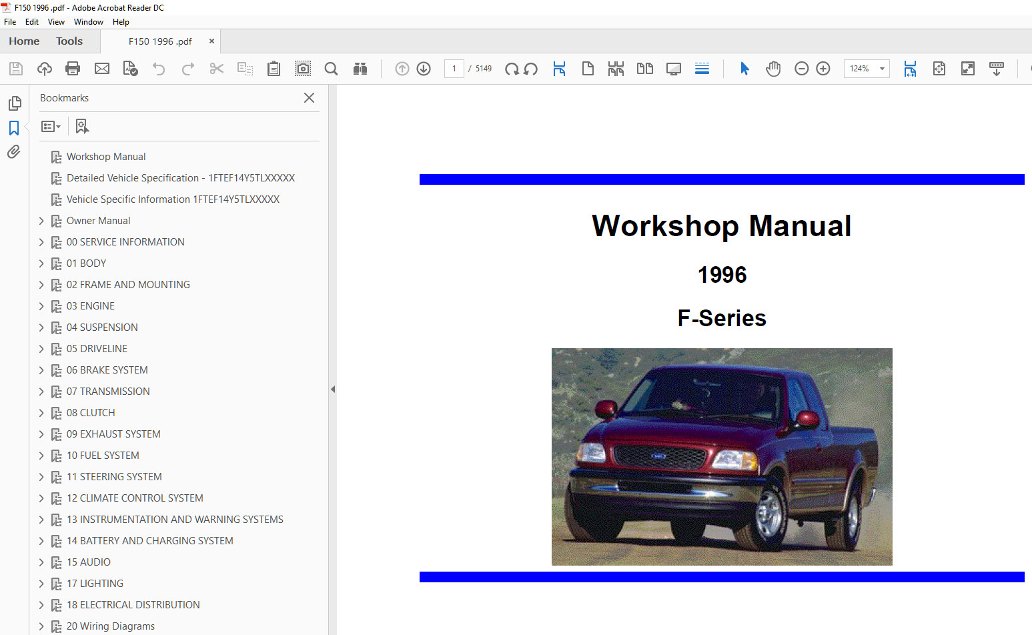This screenshot has height=635, width=1032.
Task: Switch to the Tools tab
Action: [x=69, y=41]
